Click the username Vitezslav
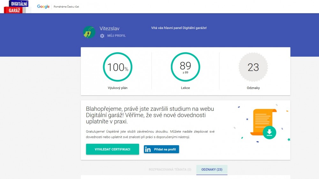Image resolution: width=319 pixels, height=179 pixels. click(x=109, y=29)
